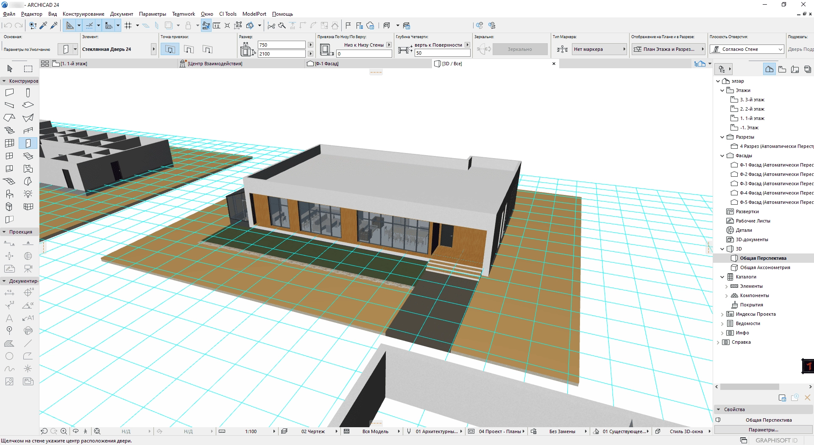Open the 1:100 scale dropdown

click(x=274, y=431)
